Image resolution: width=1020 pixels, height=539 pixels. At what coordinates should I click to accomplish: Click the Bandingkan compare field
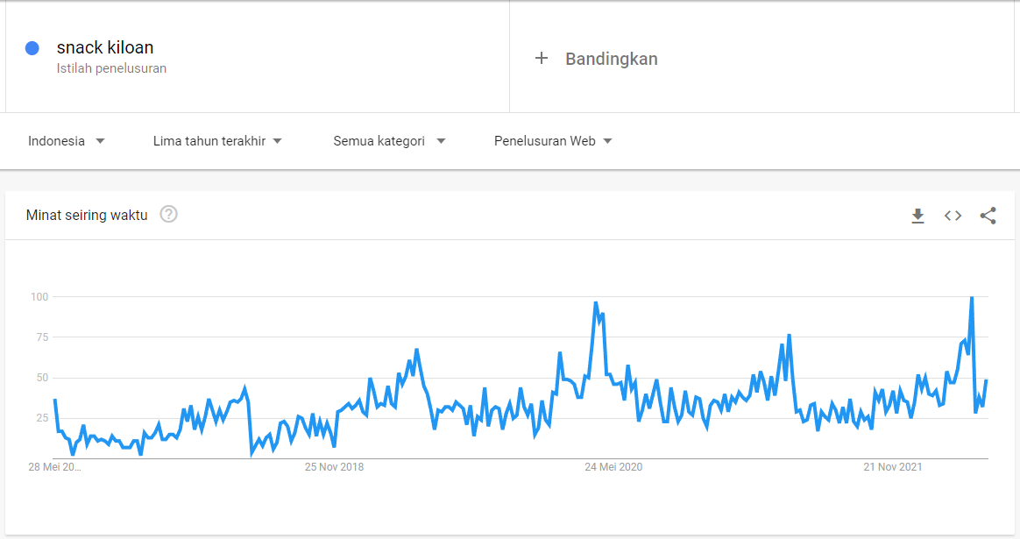611,59
